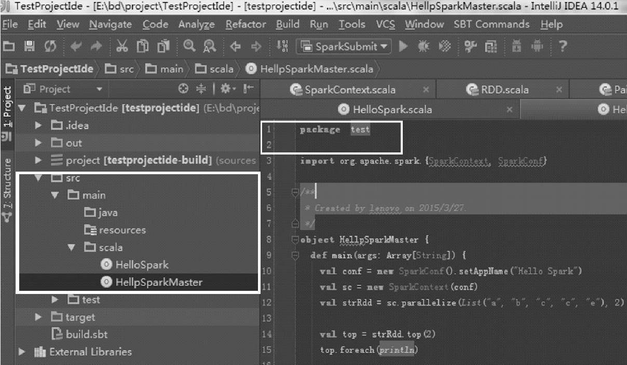The image size is (627, 365).
Task: Click the Open file toolbar icon
Action: coord(9,47)
